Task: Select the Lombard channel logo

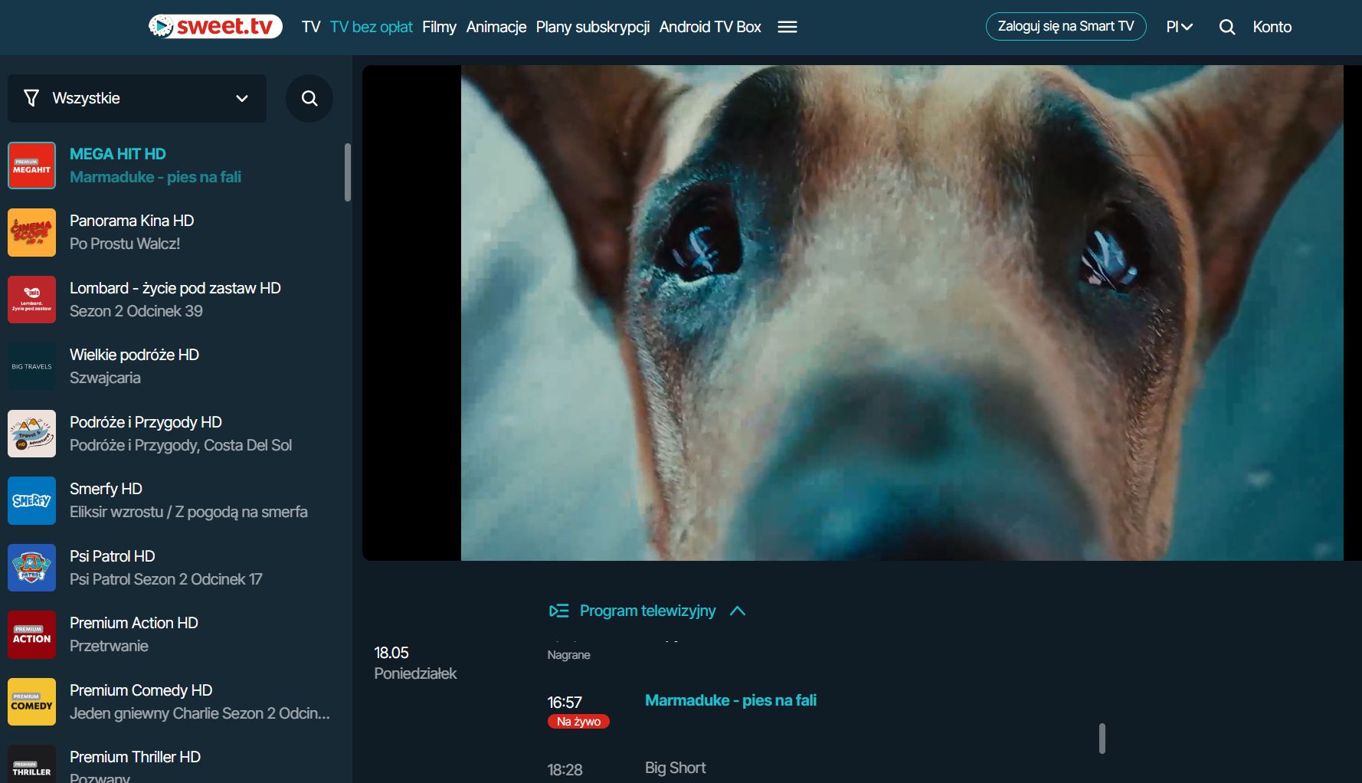Action: tap(31, 300)
